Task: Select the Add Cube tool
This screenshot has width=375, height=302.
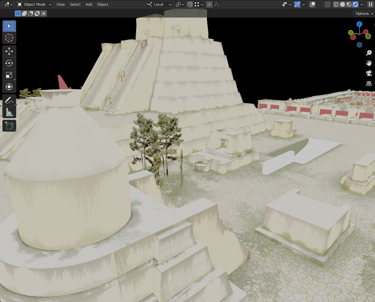Action: [x=9, y=126]
